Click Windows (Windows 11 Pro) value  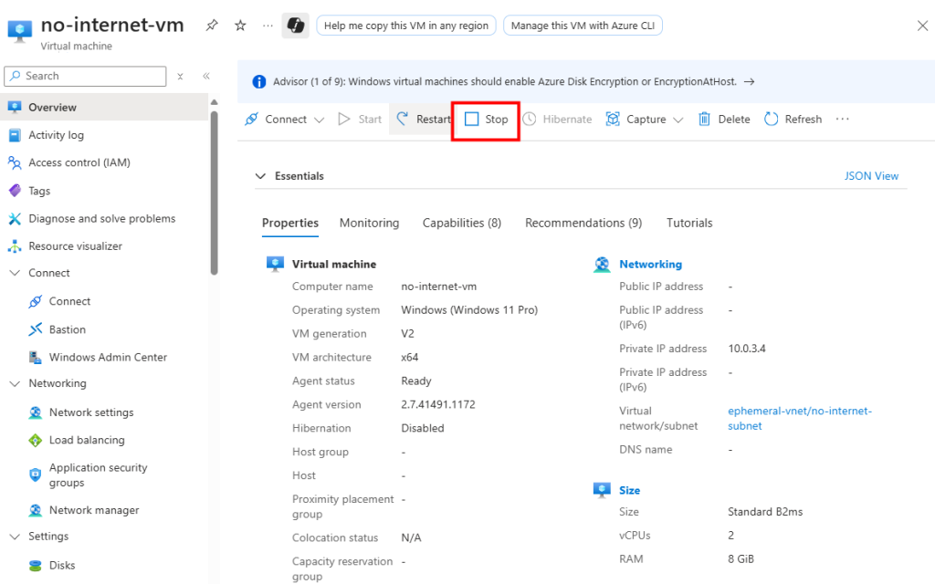(x=469, y=310)
